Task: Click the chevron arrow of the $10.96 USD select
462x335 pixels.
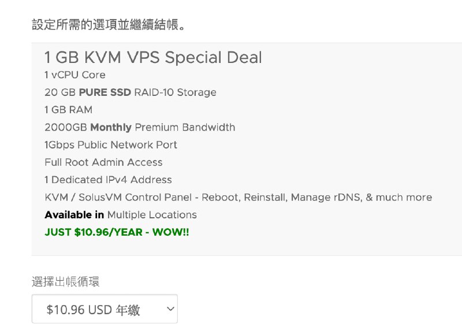Action: [170, 310]
